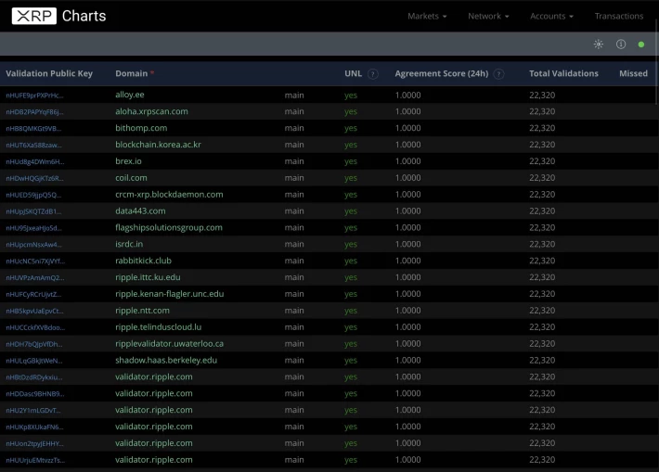Sort by Domain column header

132,73
